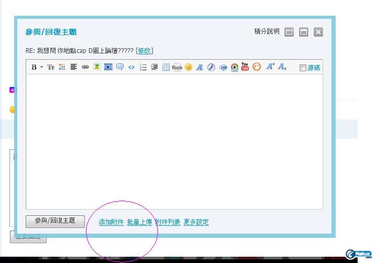Open the font size tool

click(x=51, y=67)
